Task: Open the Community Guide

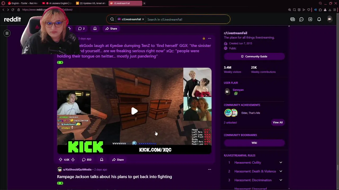Action: pyautogui.click(x=254, y=56)
